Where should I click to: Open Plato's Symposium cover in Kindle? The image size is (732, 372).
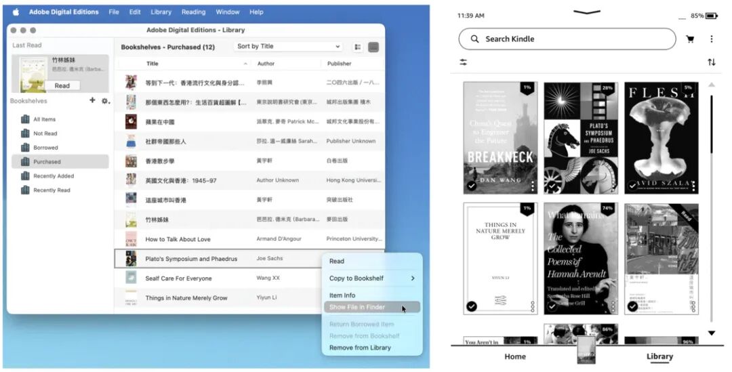tap(581, 138)
